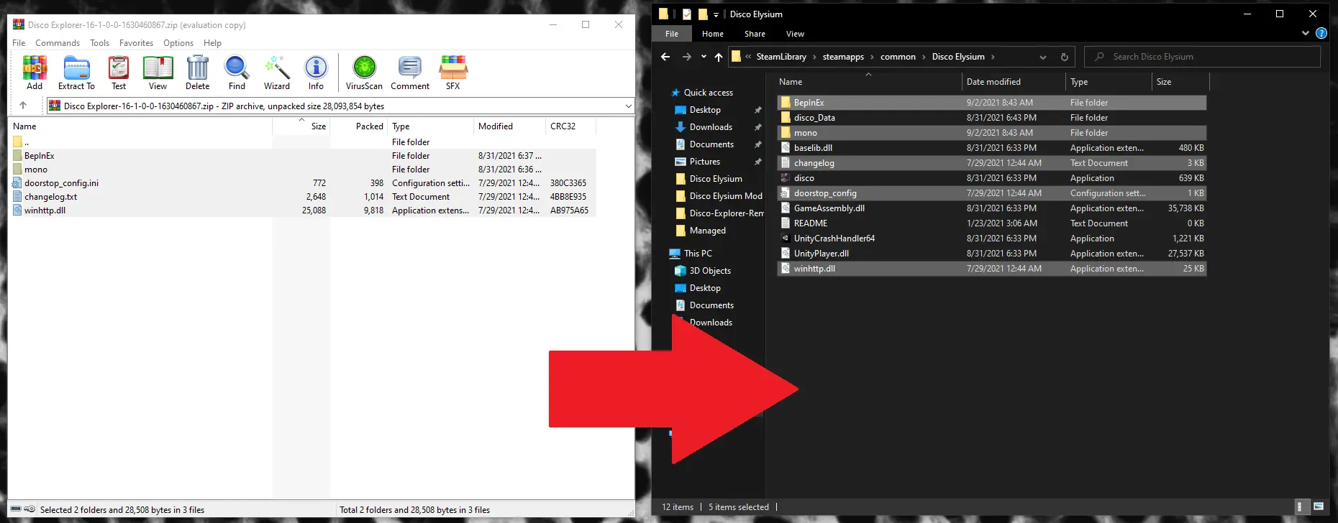
Task: Open Disco Elysium Mod folder in sidebar
Action: [x=726, y=196]
